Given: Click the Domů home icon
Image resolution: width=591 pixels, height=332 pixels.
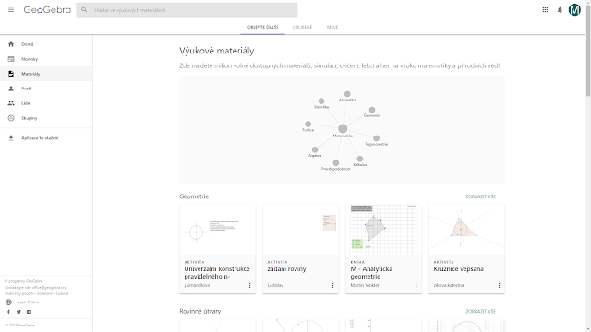Looking at the screenshot, I should (x=11, y=44).
